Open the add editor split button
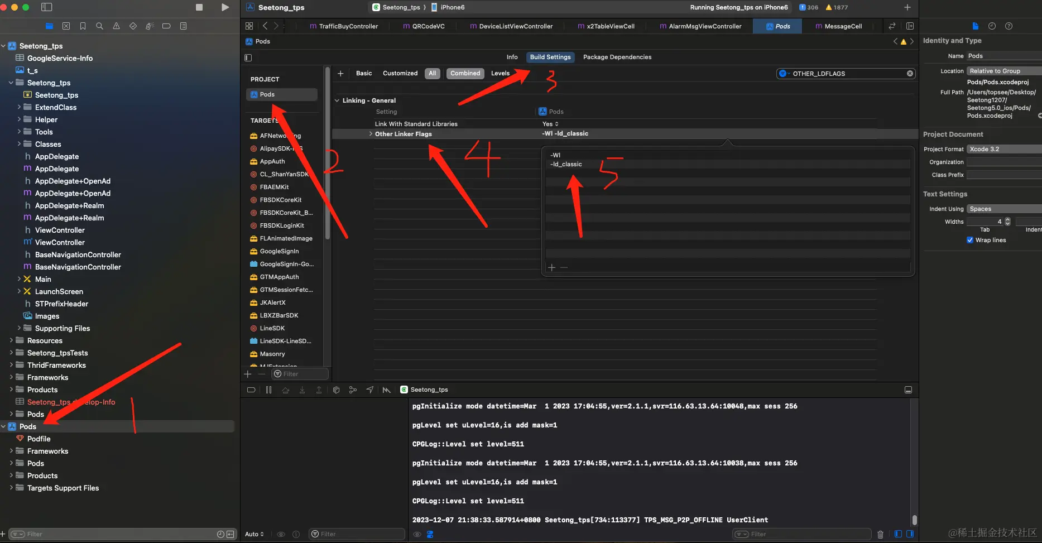This screenshot has width=1042, height=543. (x=910, y=26)
